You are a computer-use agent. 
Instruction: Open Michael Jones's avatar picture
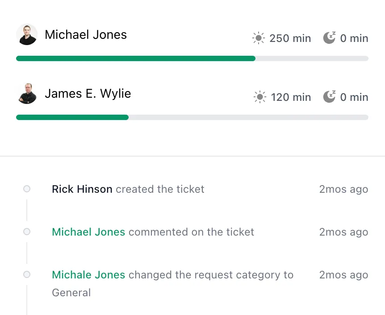27,34
